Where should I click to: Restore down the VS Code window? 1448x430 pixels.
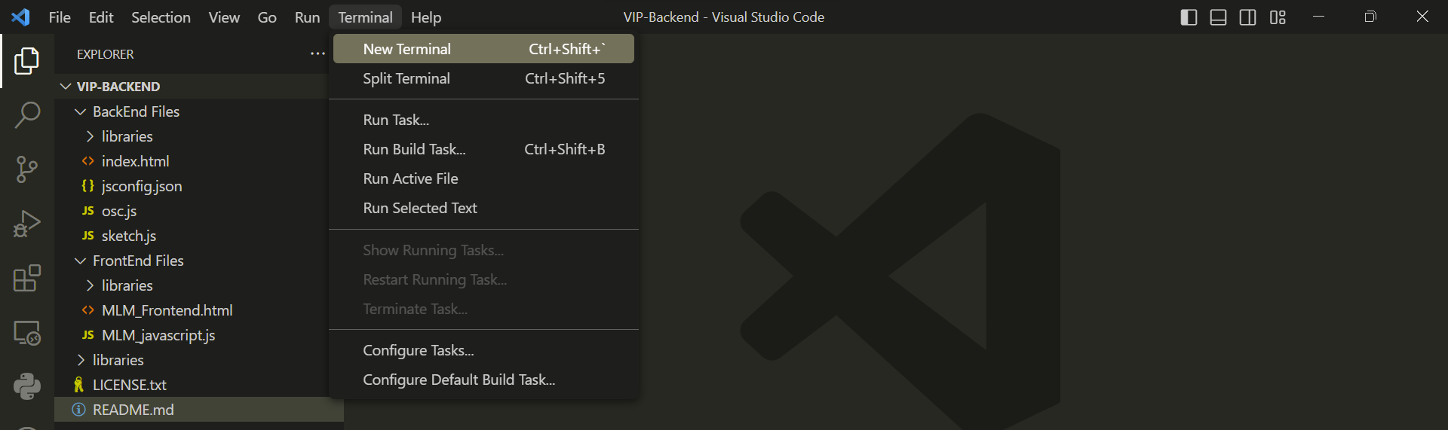click(1370, 17)
